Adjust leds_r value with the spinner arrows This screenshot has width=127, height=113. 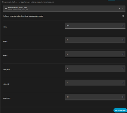123,26
